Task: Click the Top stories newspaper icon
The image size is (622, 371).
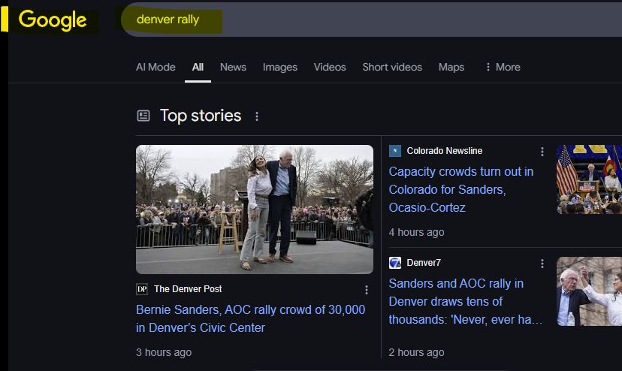Action: coord(143,116)
